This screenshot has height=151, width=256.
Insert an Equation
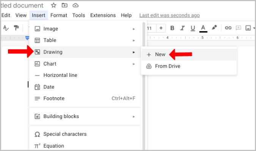(x=85, y=146)
